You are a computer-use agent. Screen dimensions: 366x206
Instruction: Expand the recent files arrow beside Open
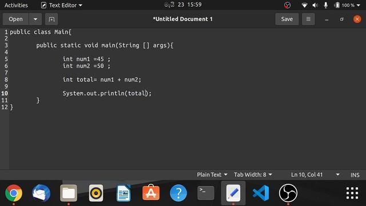click(x=35, y=19)
